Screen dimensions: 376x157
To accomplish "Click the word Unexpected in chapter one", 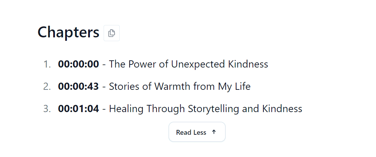I will (198, 64).
